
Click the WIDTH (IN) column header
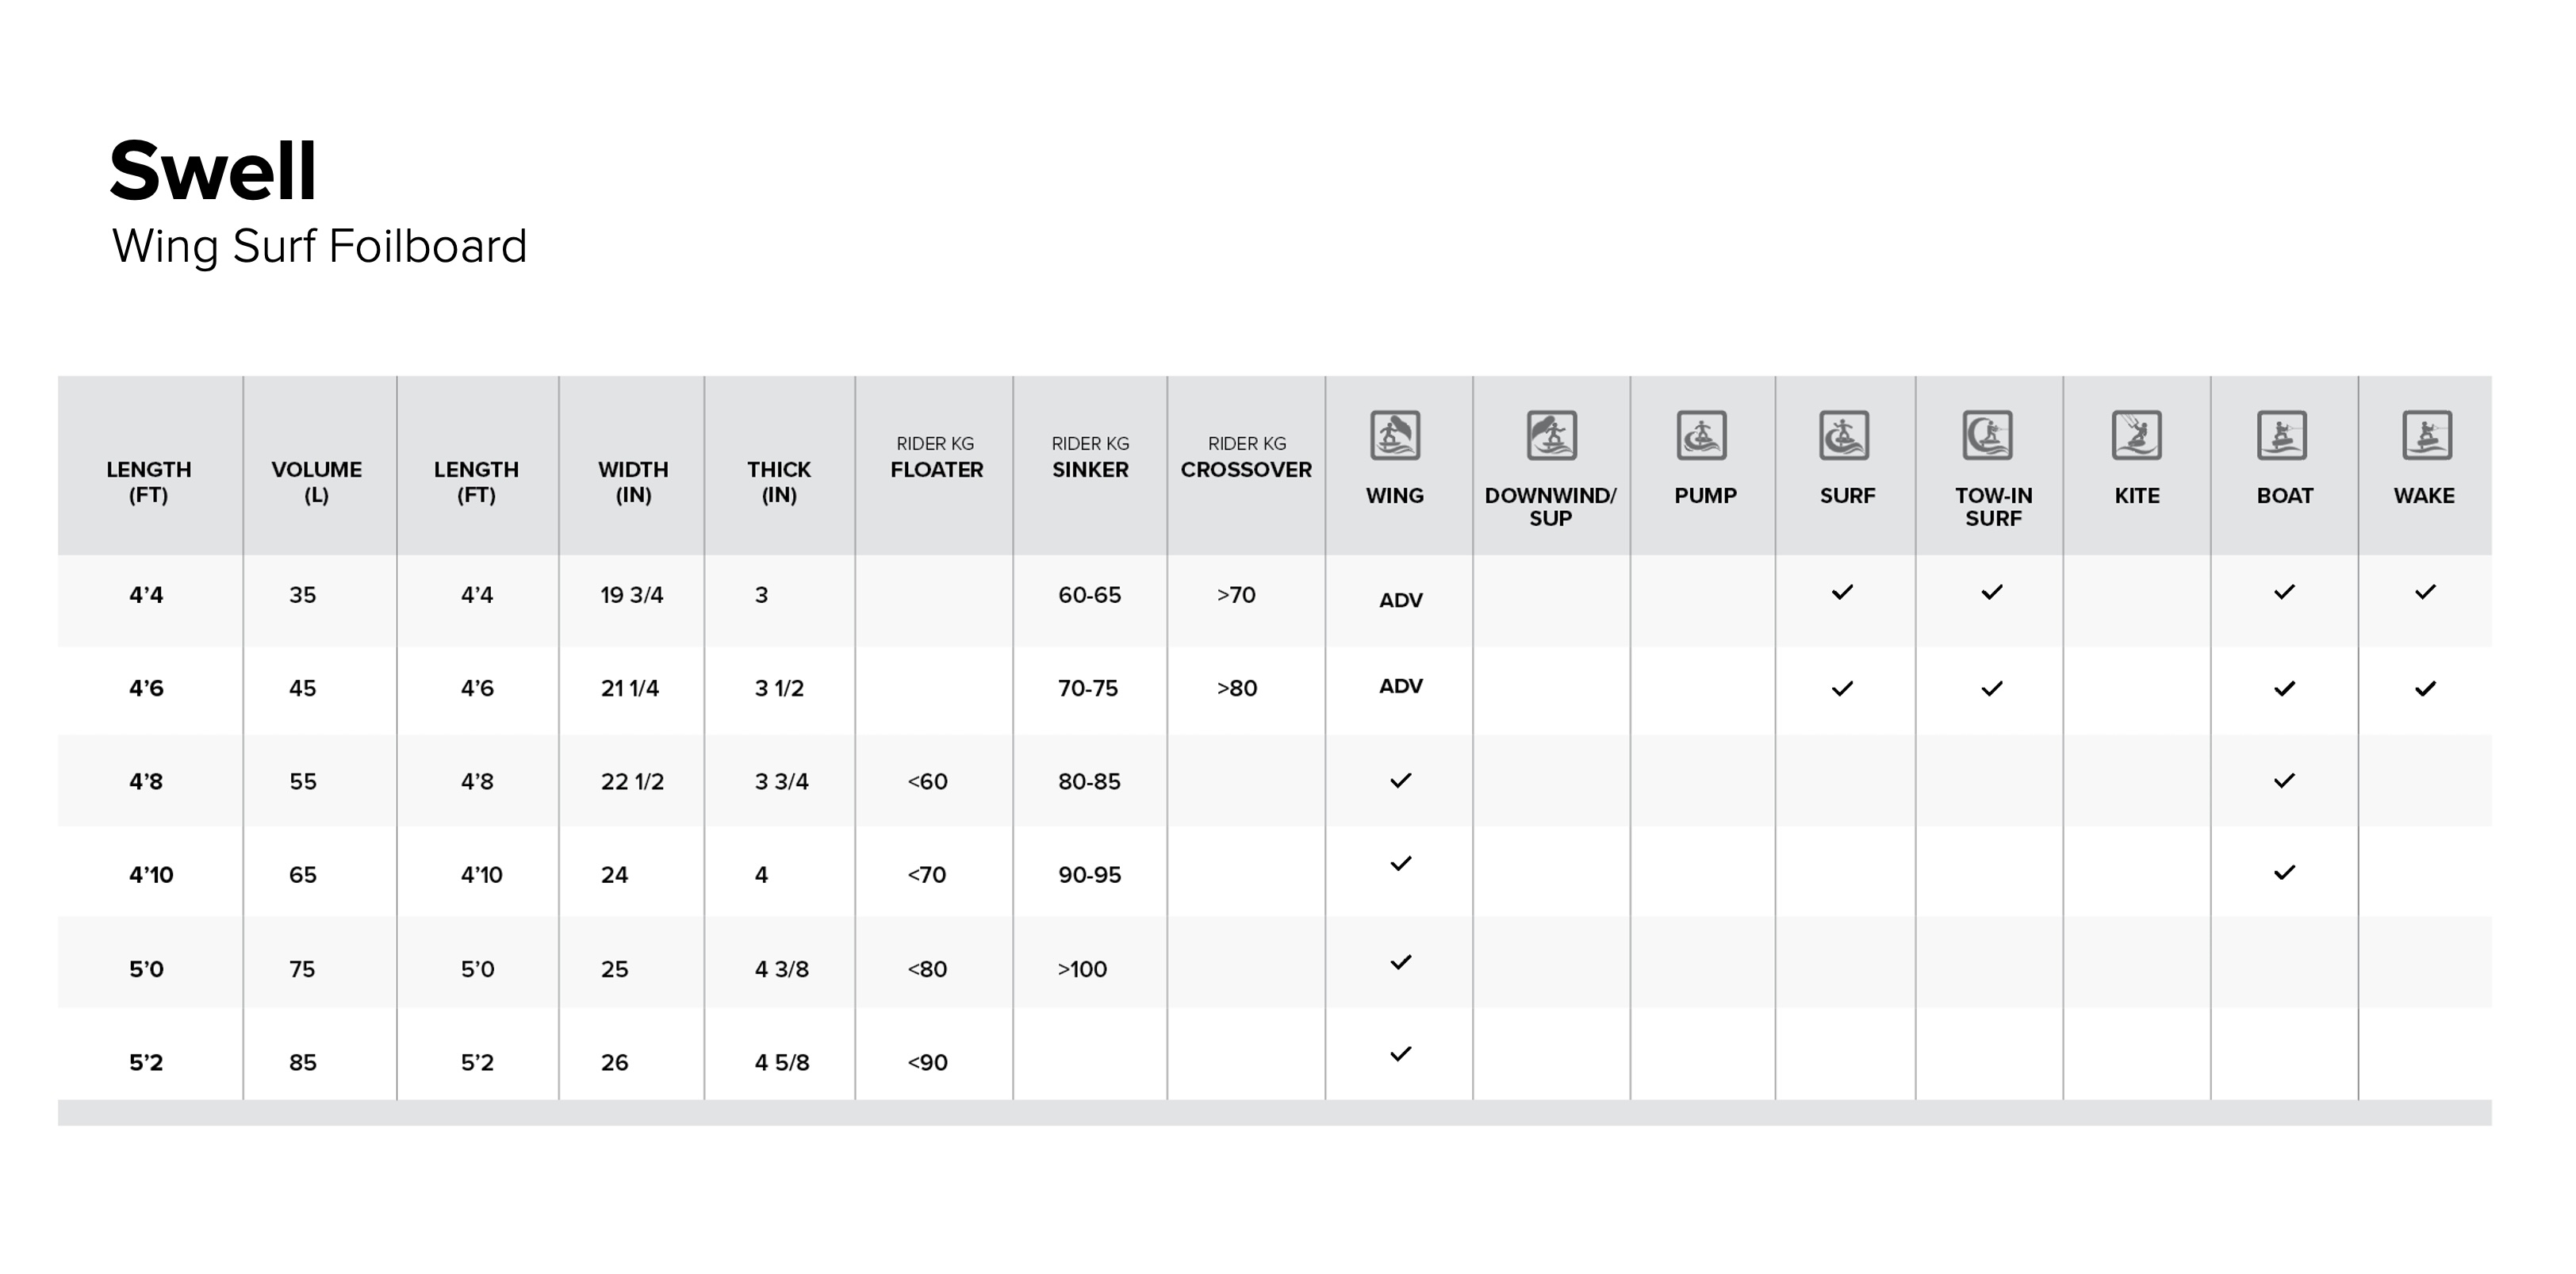(x=633, y=482)
